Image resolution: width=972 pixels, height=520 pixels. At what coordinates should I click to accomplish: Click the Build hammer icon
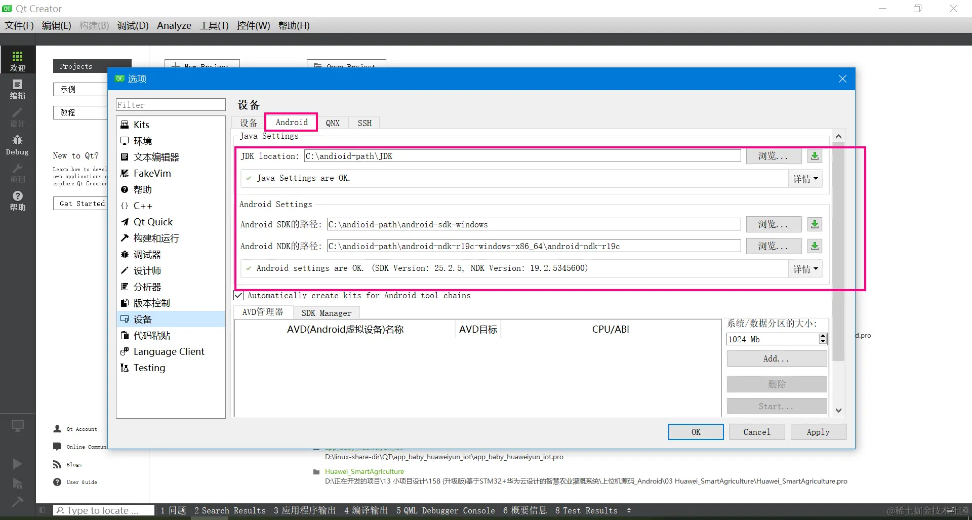[x=18, y=502]
